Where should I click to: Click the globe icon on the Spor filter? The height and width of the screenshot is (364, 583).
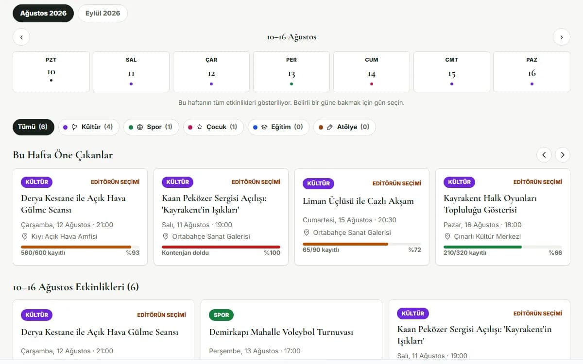pos(140,127)
